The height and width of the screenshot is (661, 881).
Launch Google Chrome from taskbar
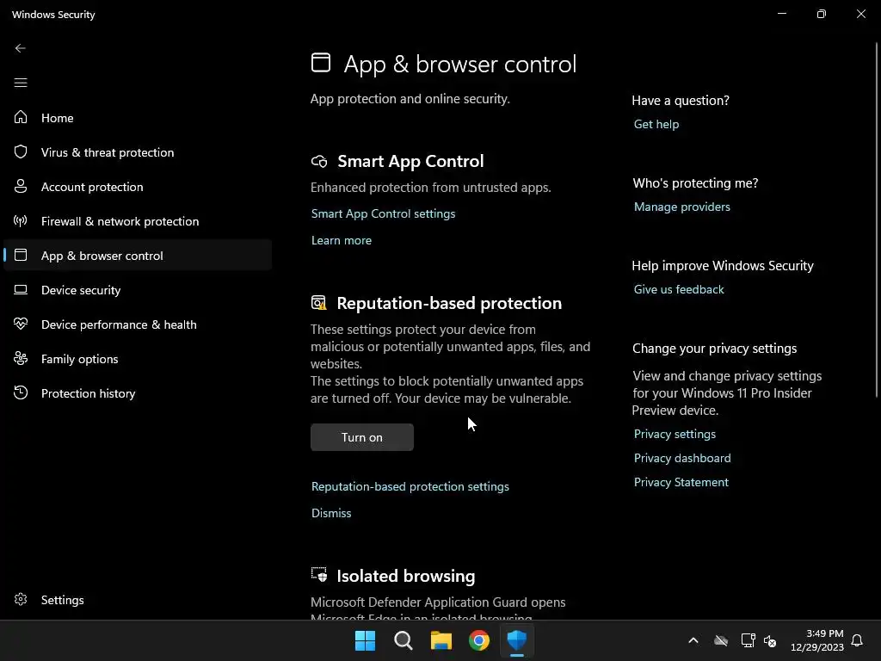pos(479,640)
